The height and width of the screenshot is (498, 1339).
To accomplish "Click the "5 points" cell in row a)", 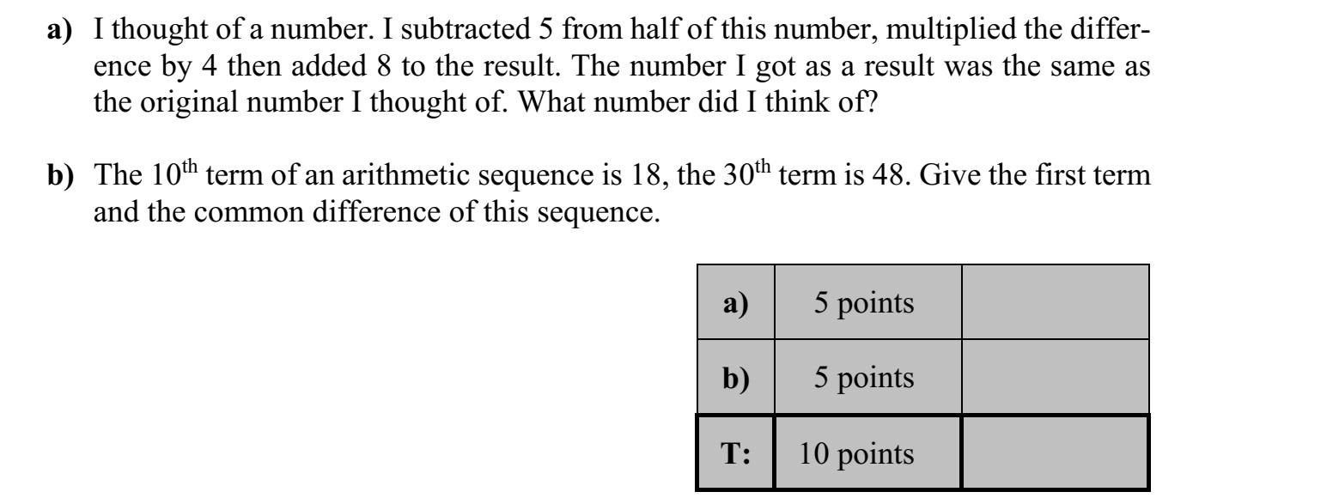I will [867, 301].
